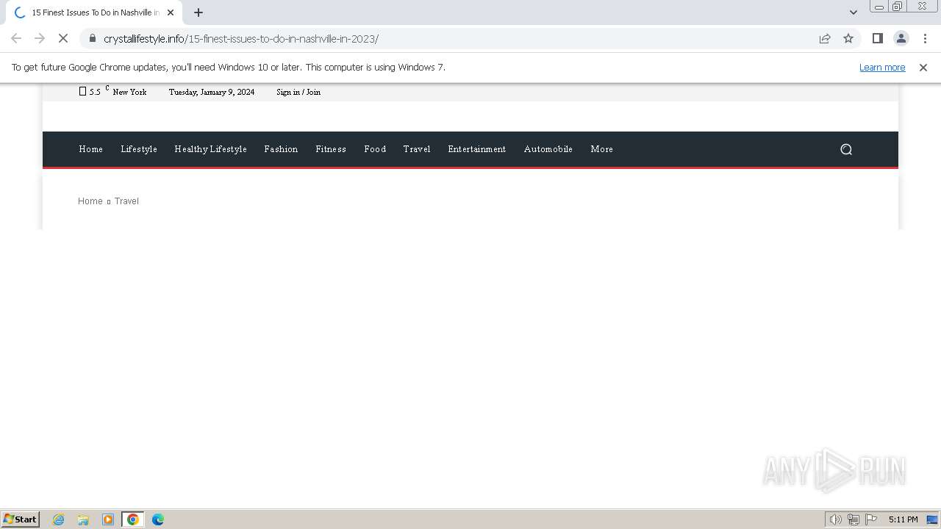This screenshot has height=529, width=941.
Task: Open the Travel menu item
Action: coord(417,149)
